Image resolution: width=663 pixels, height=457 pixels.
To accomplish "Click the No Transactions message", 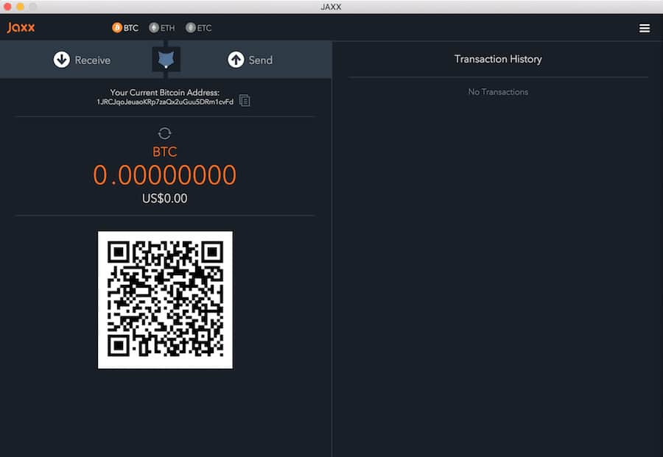I will point(498,92).
